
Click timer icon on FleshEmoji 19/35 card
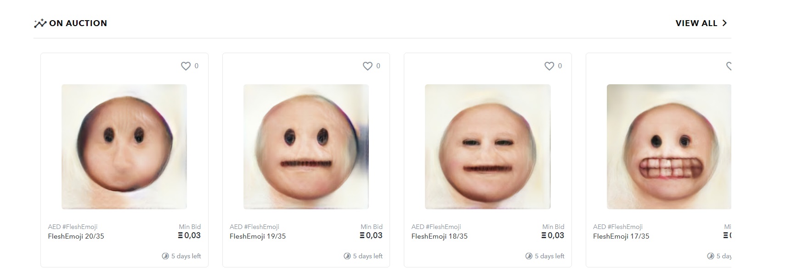(347, 256)
